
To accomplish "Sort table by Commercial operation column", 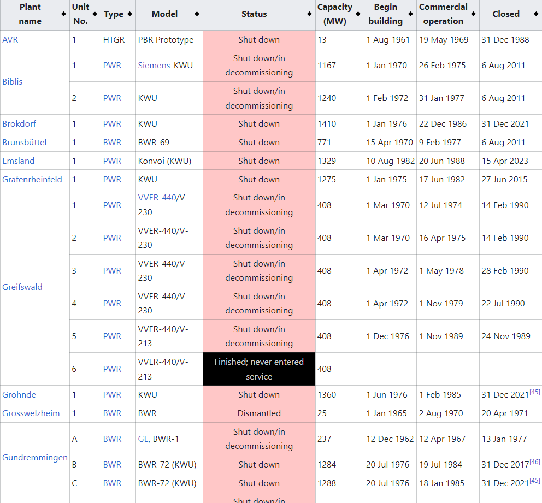I will (x=474, y=14).
